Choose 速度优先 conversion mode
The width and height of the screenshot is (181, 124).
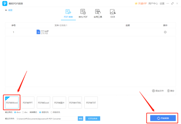pyautogui.click(x=40, y=112)
